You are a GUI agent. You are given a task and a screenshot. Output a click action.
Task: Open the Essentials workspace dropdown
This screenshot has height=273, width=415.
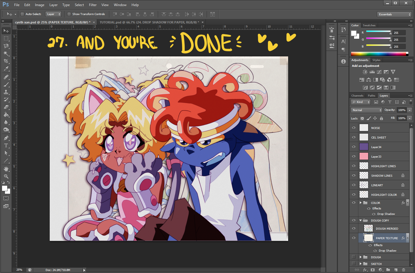(x=394, y=14)
